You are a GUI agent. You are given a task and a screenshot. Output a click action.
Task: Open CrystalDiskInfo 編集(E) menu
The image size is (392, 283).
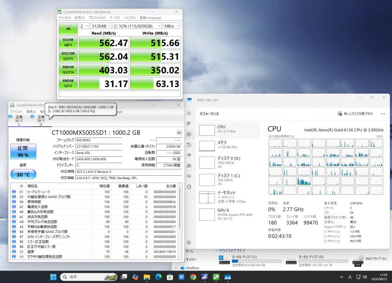pos(31,111)
